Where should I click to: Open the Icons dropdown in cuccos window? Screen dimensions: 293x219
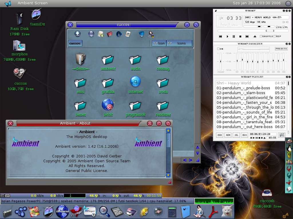179,43
